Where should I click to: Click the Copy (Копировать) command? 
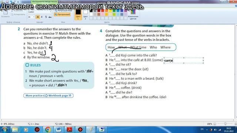coord(18,14)
